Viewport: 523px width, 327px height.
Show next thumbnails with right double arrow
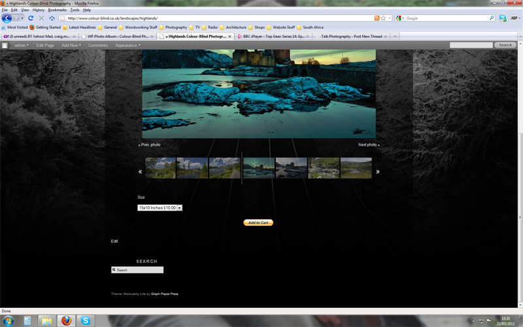tap(378, 171)
